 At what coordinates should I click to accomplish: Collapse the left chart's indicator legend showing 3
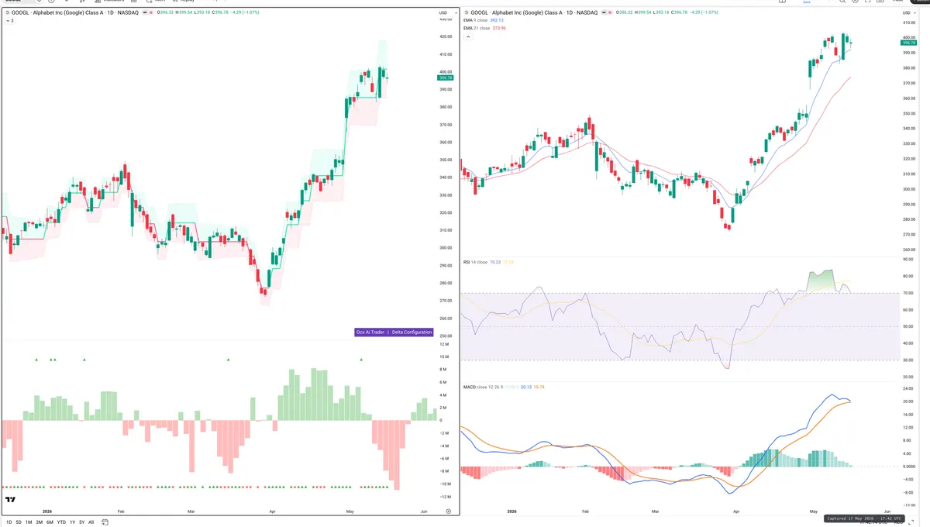pos(9,21)
